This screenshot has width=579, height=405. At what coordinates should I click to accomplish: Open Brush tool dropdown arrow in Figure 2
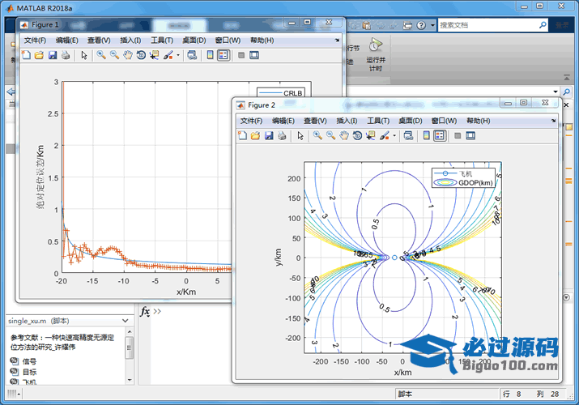pyautogui.click(x=394, y=136)
